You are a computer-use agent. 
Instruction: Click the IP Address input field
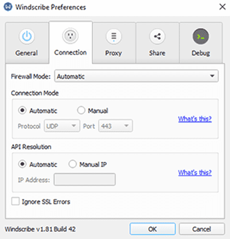point(85,179)
